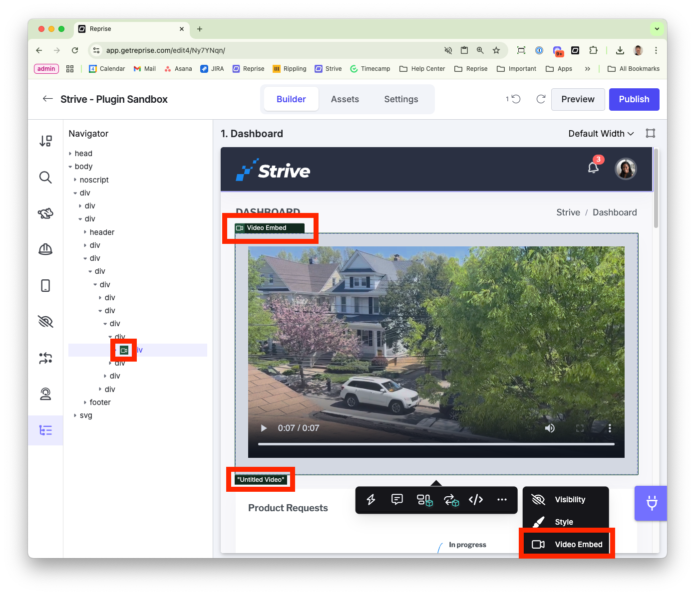
Task: Open the more options ellipsis in toolbar
Action: pyautogui.click(x=502, y=500)
